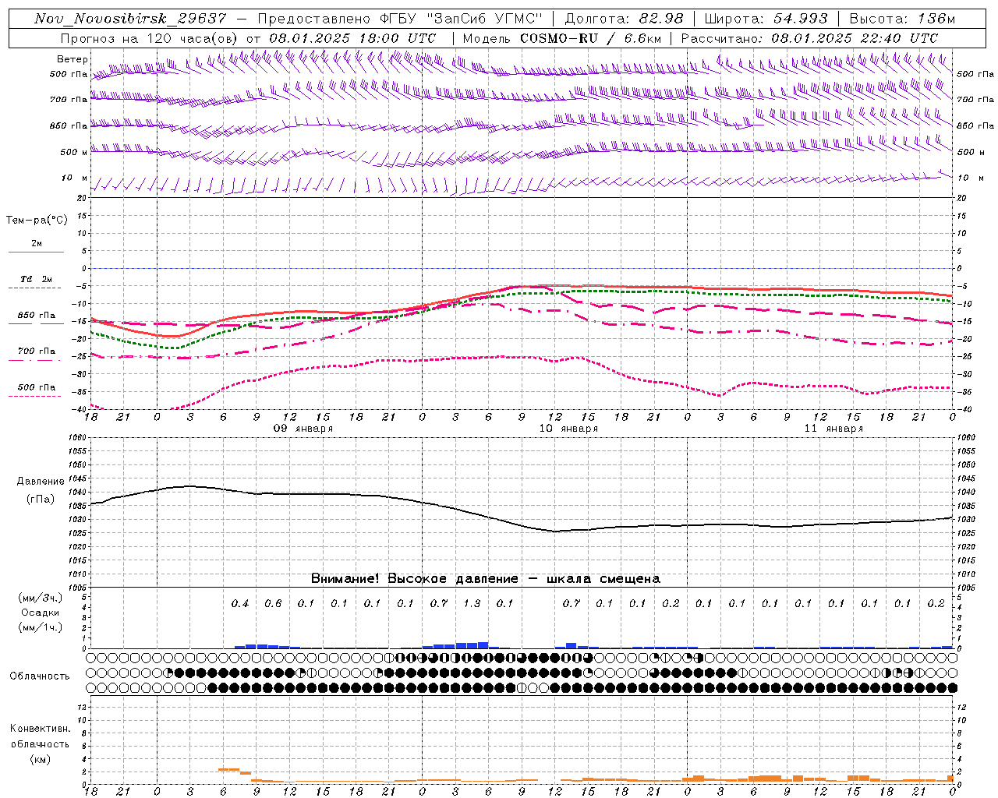Click the Прогноз на 120 часа(ов) text
This screenshot has height=798, width=998.
[x=150, y=37]
